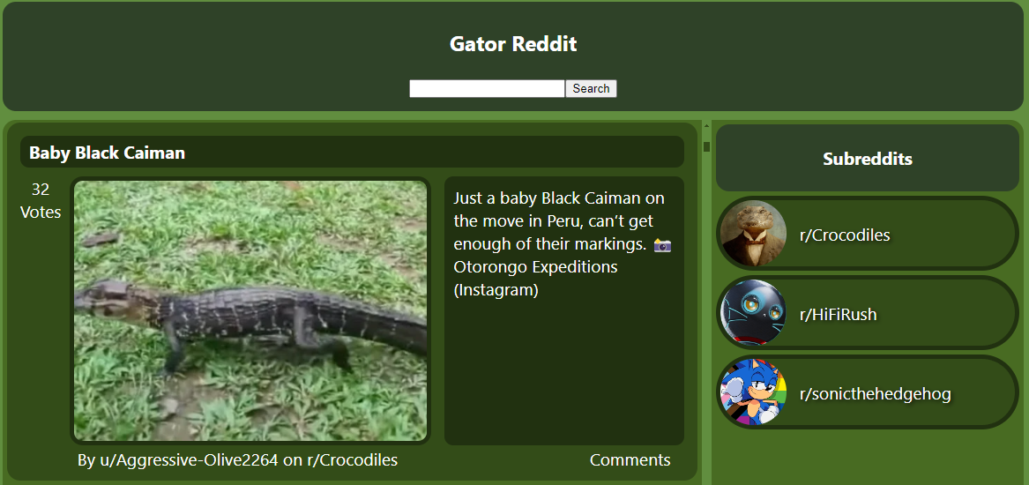Viewport: 1029px width, 485px height.
Task: Click the post description text box
Action: [x=563, y=310]
